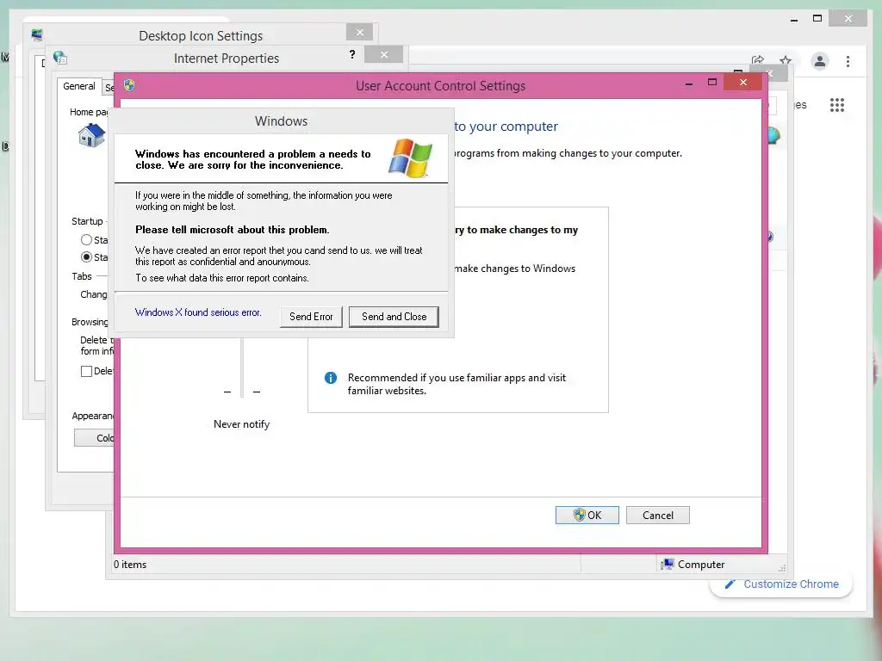
Task: Click Cancel in User Account Control Settings
Action: tap(657, 515)
